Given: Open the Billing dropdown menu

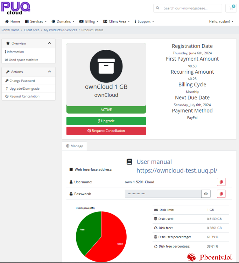Looking at the screenshot, I should (x=89, y=21).
